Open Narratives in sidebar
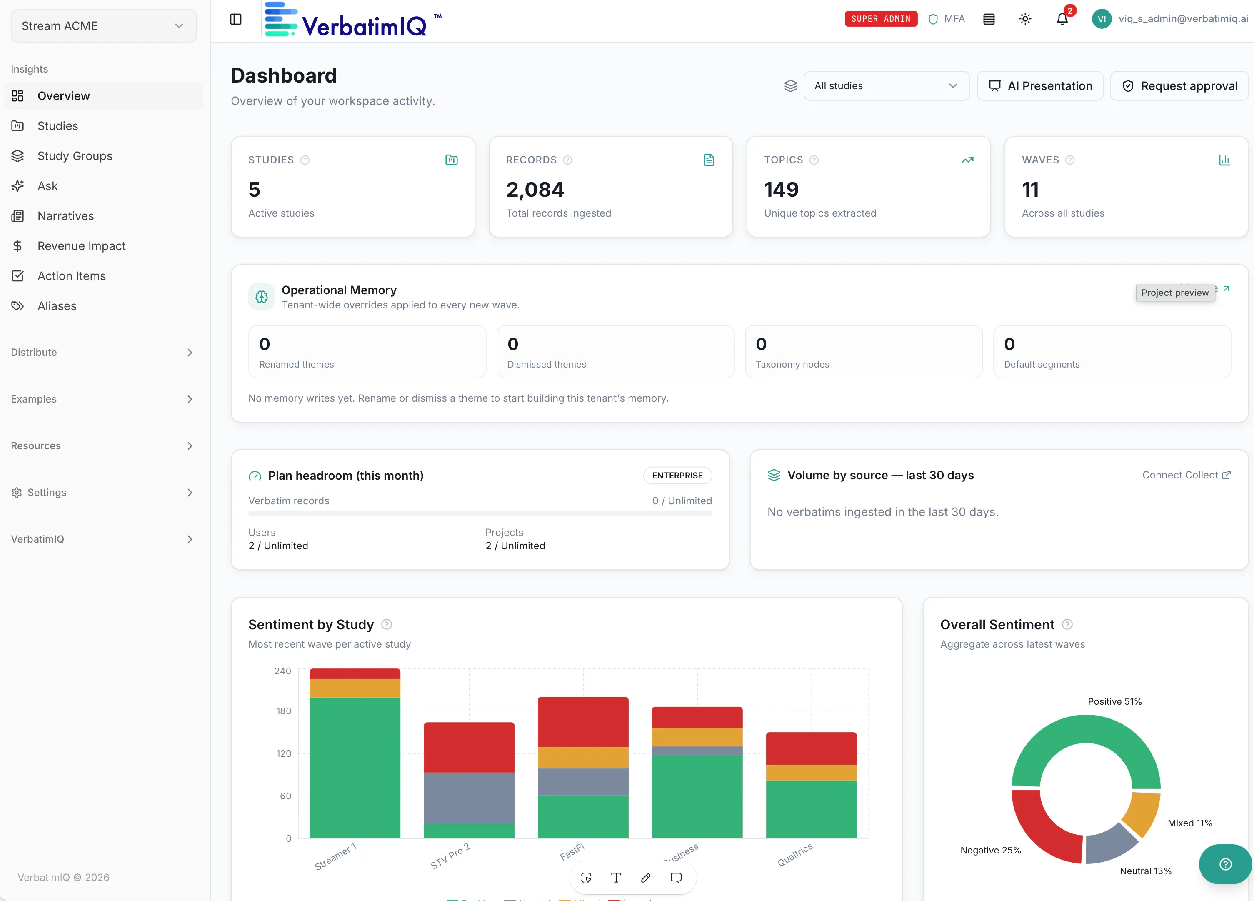The height and width of the screenshot is (901, 1254). tap(103, 216)
